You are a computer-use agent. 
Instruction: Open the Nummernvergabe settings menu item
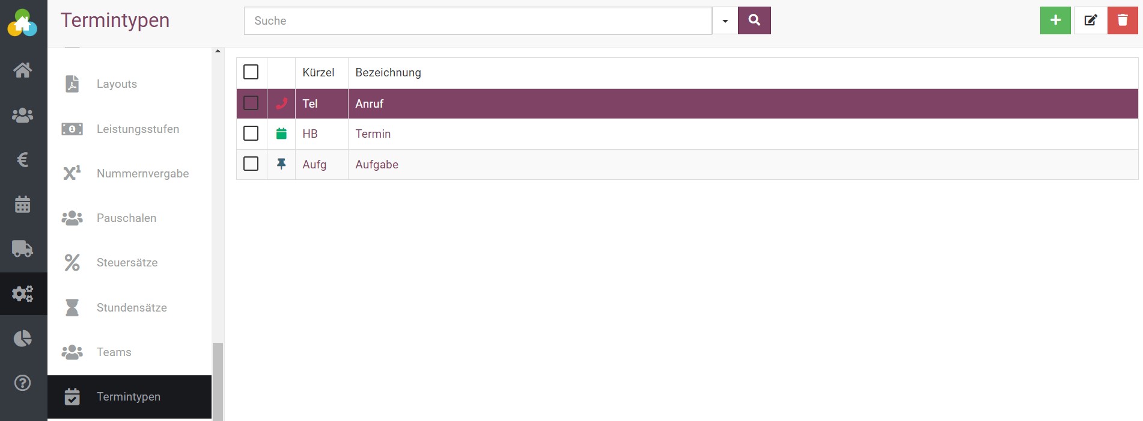pos(142,174)
